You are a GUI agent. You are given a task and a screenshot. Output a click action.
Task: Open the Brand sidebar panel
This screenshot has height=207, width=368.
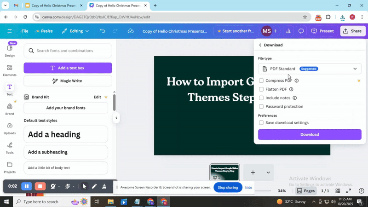[x=10, y=109]
